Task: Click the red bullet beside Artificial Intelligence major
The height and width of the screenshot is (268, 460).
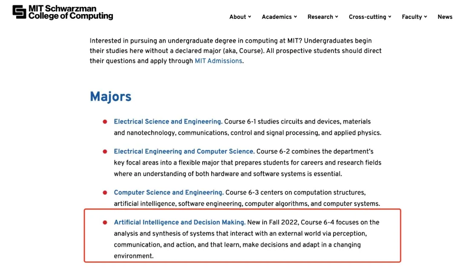Action: point(105,222)
